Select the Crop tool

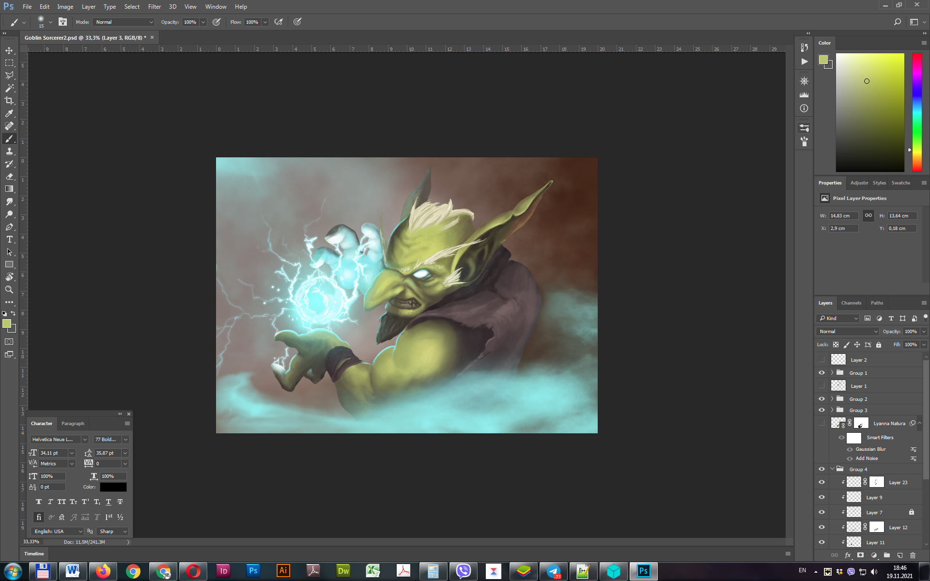click(x=9, y=101)
